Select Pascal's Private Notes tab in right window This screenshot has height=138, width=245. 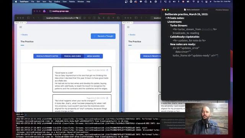coord(150,56)
